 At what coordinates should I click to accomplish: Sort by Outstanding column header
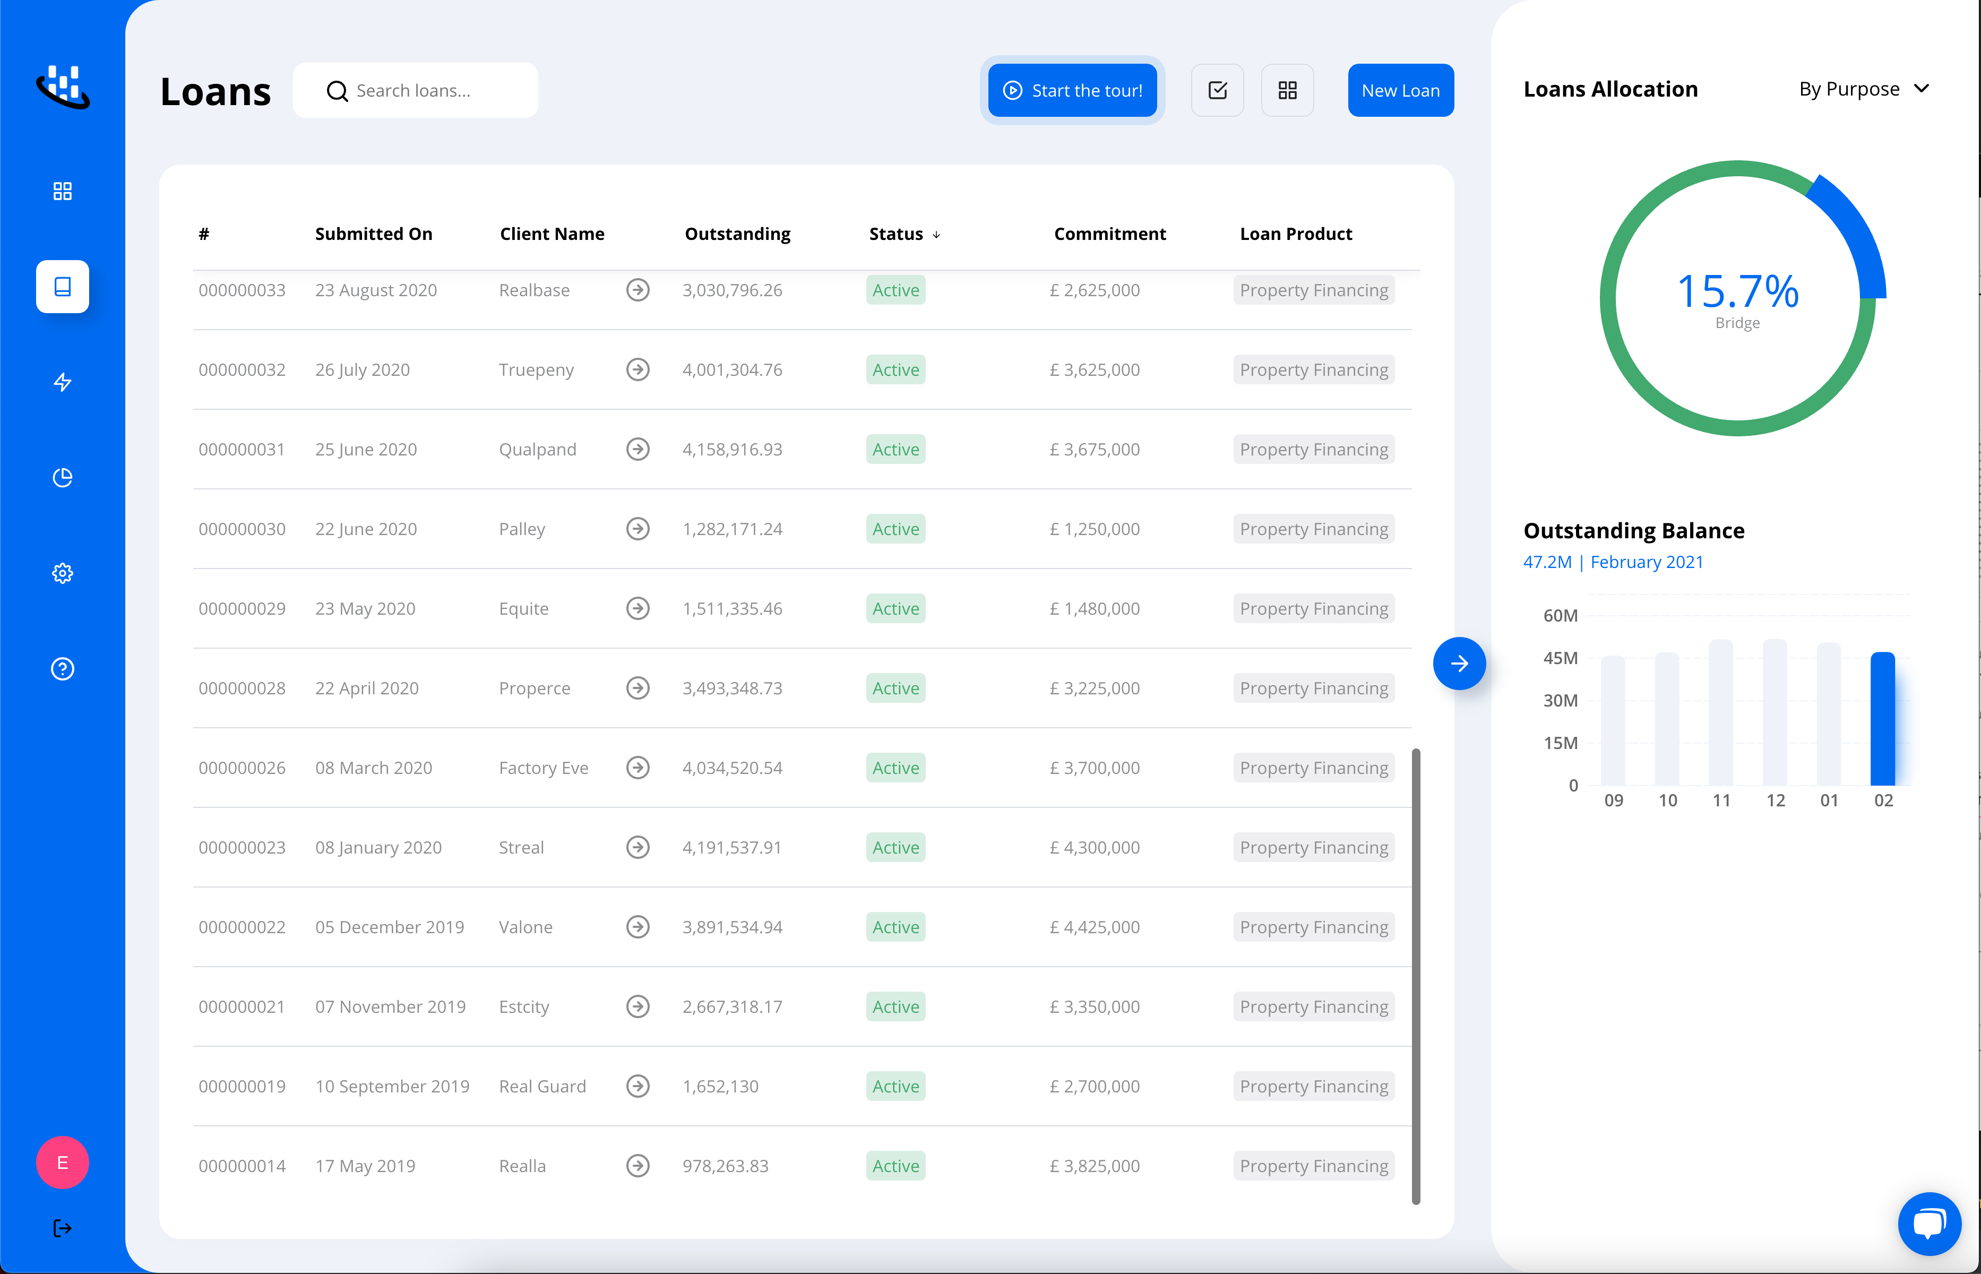737,234
